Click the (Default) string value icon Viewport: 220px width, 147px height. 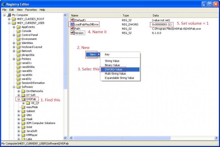coord(72,20)
